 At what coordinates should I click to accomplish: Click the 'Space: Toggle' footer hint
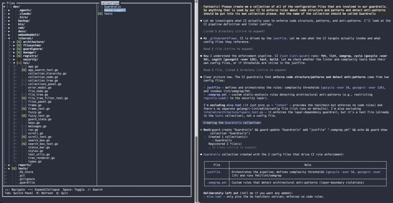[73, 190]
